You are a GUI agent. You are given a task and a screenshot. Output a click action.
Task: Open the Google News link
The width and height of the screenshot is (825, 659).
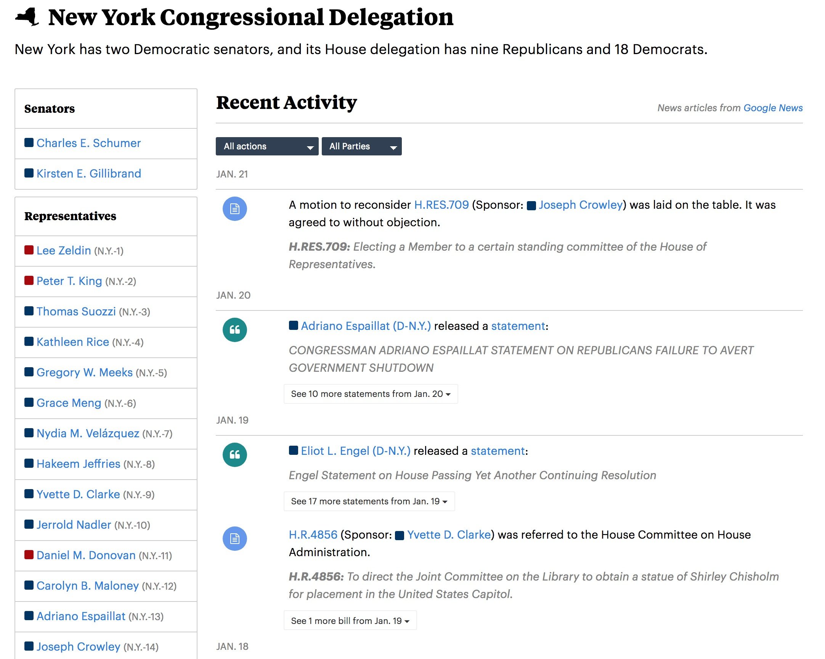(772, 108)
